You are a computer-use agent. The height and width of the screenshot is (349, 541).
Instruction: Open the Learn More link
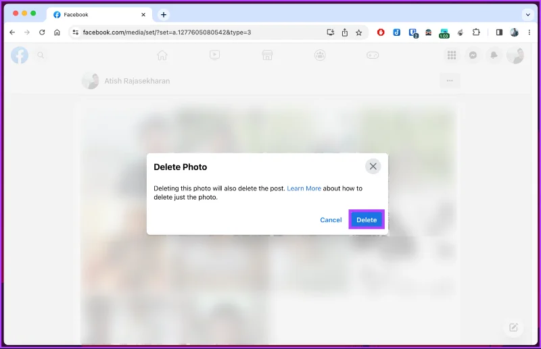304,188
